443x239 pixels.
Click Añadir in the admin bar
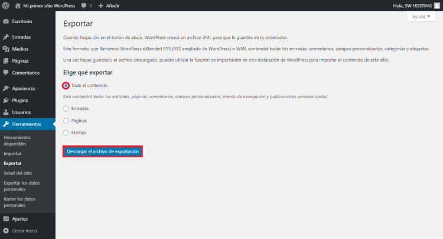(113, 6)
